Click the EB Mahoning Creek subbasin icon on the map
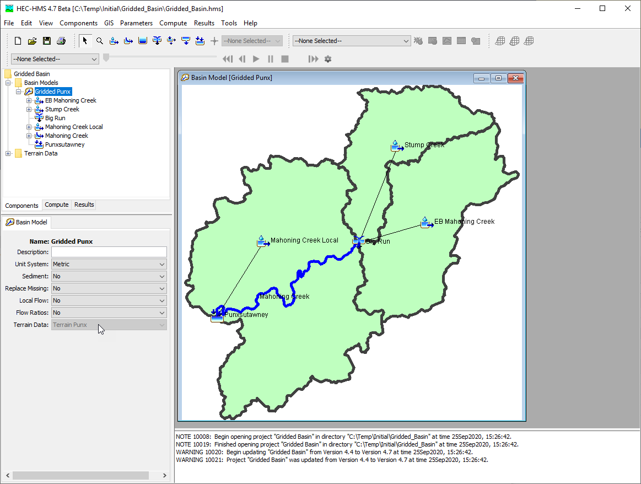 [427, 223]
